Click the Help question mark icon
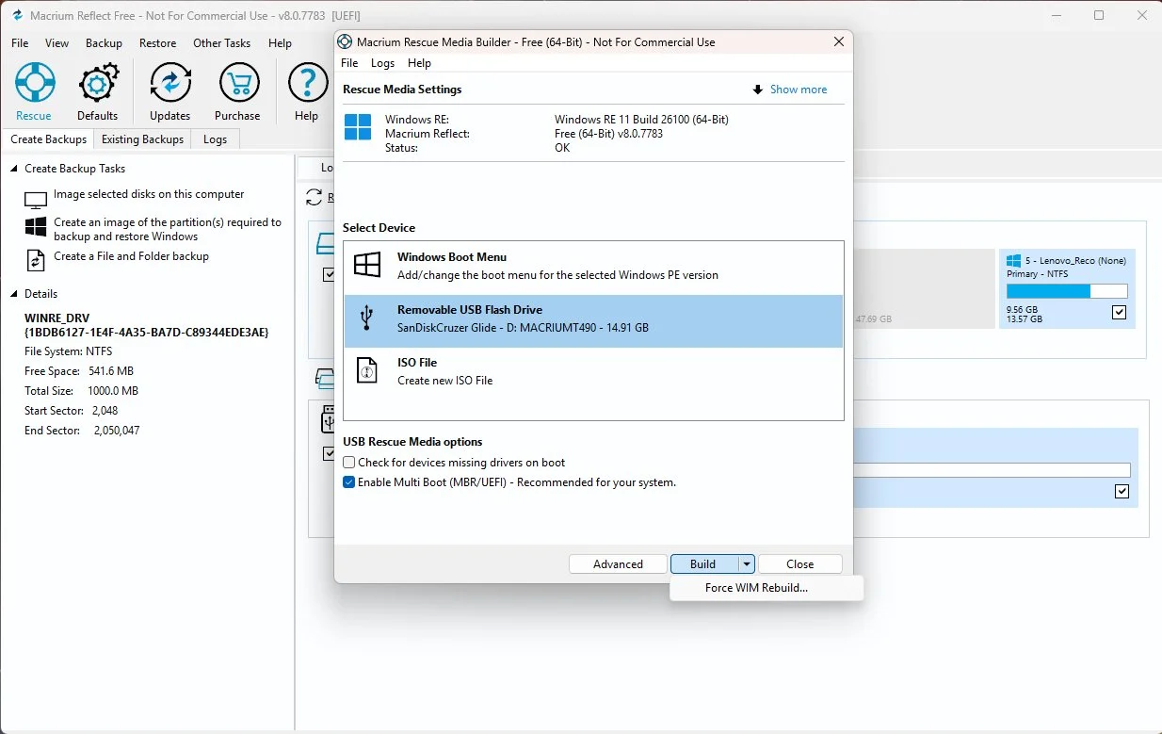Image resolution: width=1162 pixels, height=734 pixels. [307, 83]
